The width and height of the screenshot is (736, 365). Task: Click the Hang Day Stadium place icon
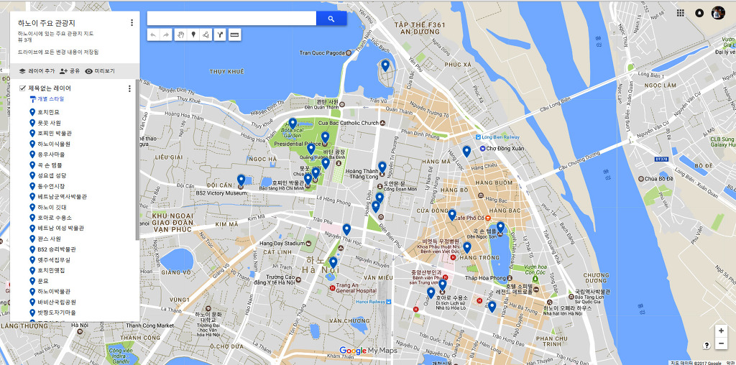[x=308, y=244]
